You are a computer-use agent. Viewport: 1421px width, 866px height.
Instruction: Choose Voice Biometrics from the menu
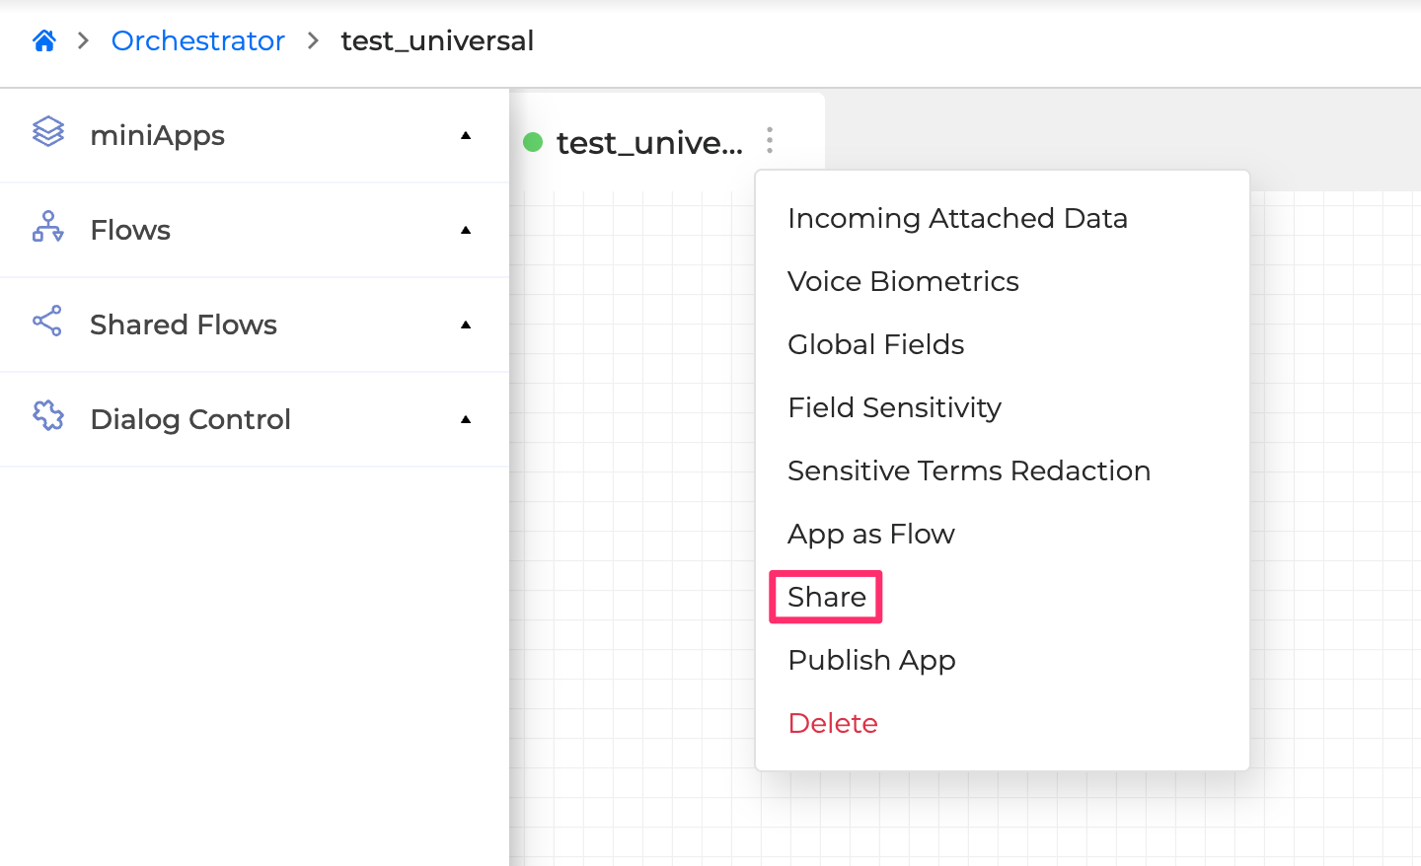pos(903,281)
